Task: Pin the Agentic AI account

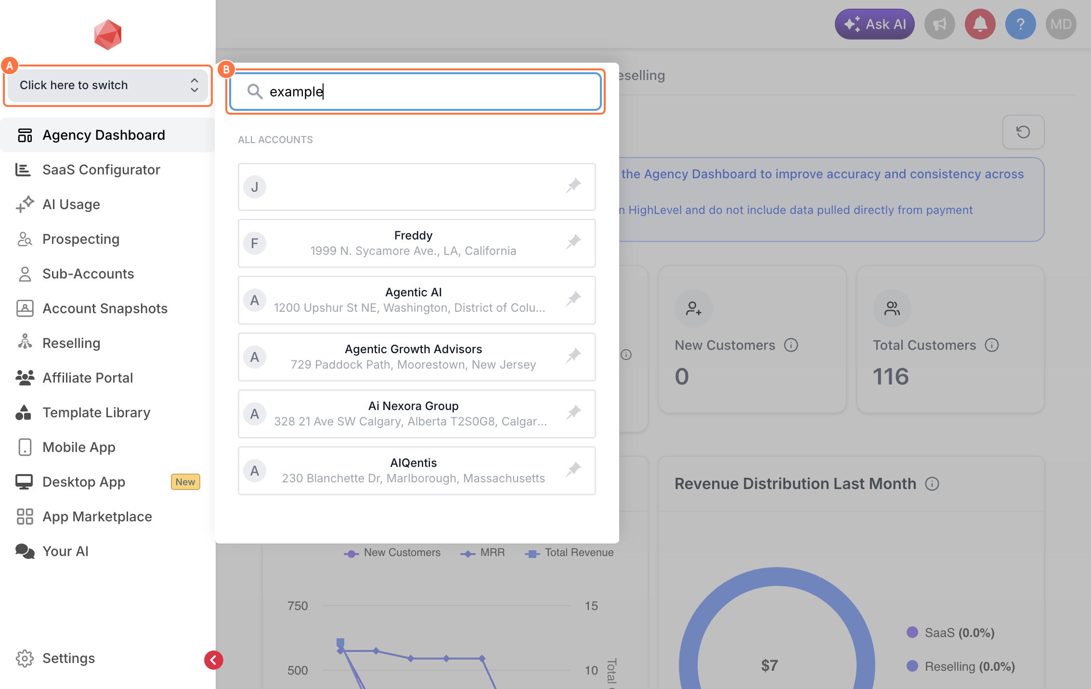Action: pos(573,299)
